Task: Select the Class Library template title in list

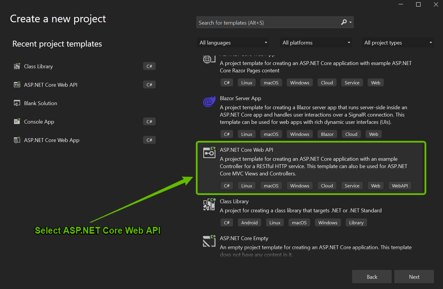Action: 234,201
